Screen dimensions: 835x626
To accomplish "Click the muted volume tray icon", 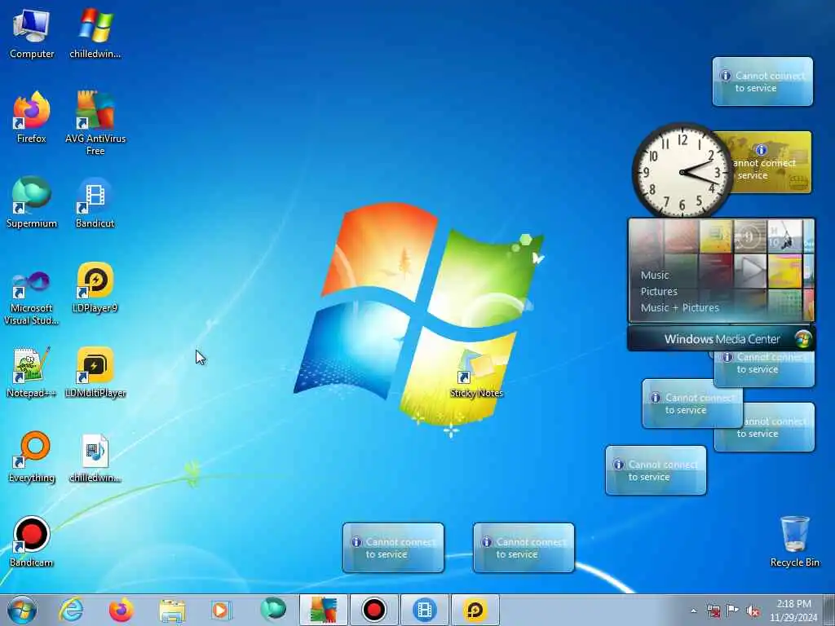I will [x=753, y=611].
